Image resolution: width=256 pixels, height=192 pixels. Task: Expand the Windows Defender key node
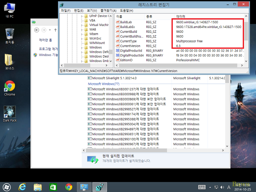(82, 52)
